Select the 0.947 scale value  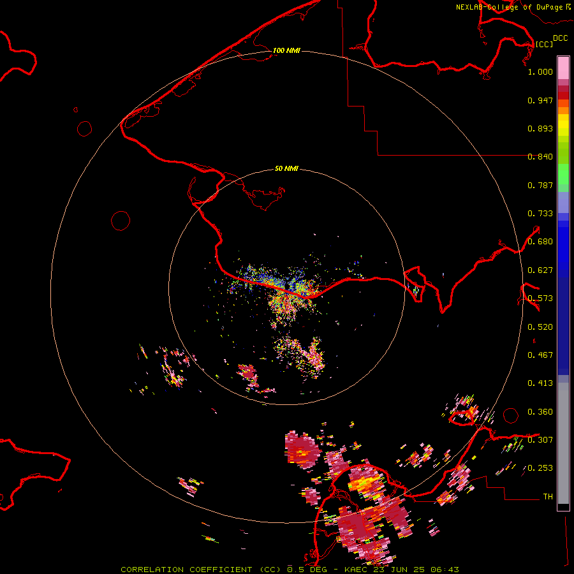[x=540, y=100]
